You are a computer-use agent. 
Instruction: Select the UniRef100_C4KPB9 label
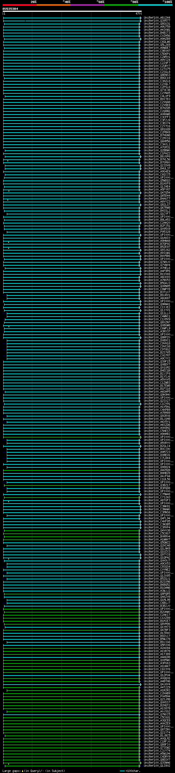157,410
